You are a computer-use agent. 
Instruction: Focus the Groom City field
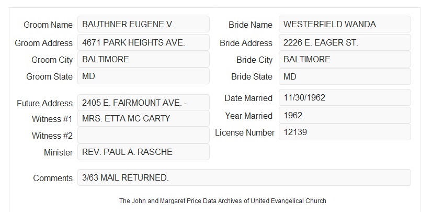(x=143, y=59)
